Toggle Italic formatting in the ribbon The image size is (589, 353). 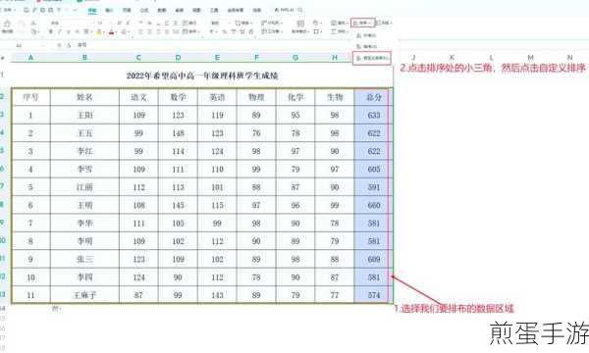click(x=59, y=32)
